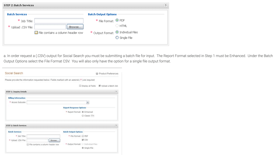
Task: Choose Individual Files output in top panel
Action: [x=117, y=32]
